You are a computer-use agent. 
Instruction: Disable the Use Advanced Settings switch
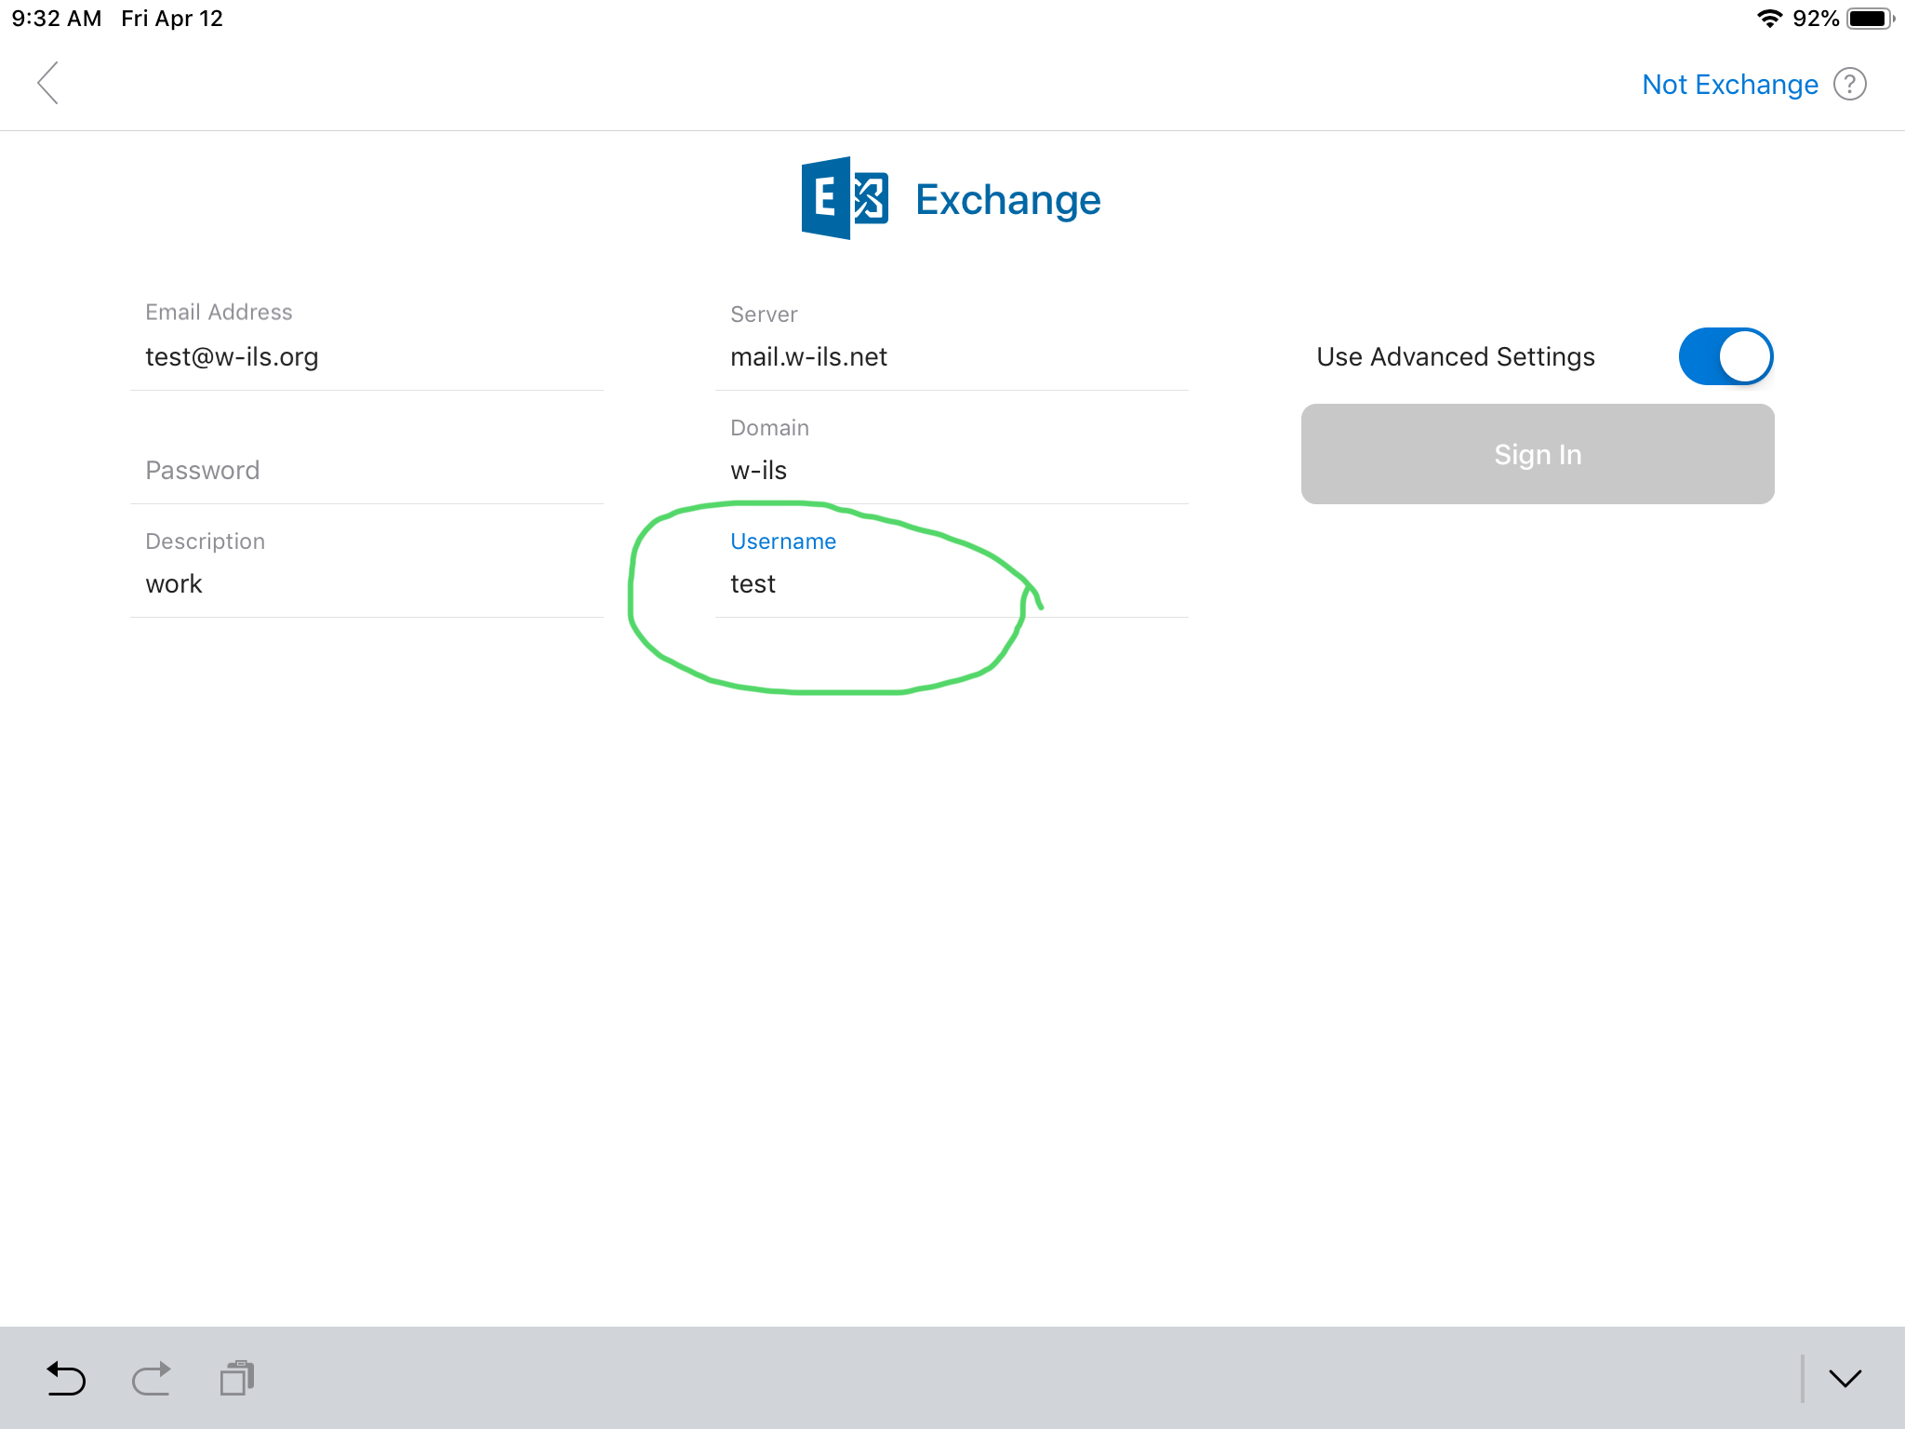(1725, 356)
